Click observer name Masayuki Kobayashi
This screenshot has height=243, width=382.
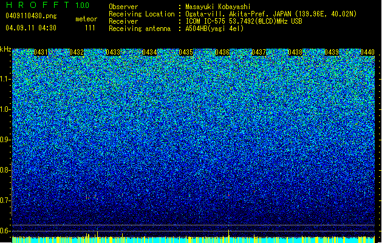pyautogui.click(x=218, y=7)
